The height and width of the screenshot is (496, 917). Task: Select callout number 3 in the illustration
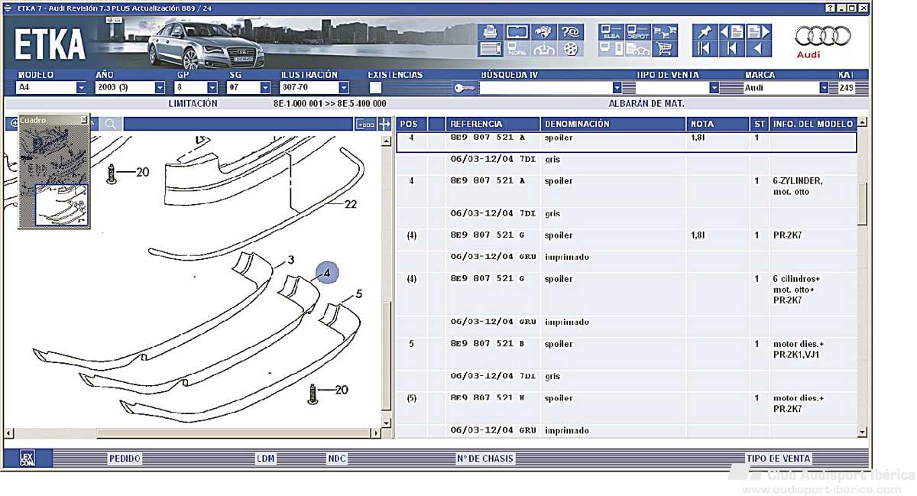coord(291,261)
